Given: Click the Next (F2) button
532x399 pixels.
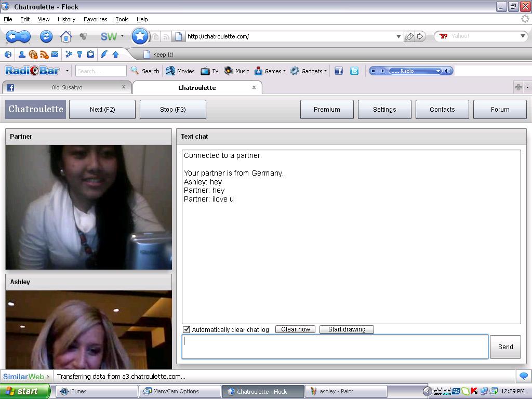Looking at the screenshot, I should click(102, 109).
